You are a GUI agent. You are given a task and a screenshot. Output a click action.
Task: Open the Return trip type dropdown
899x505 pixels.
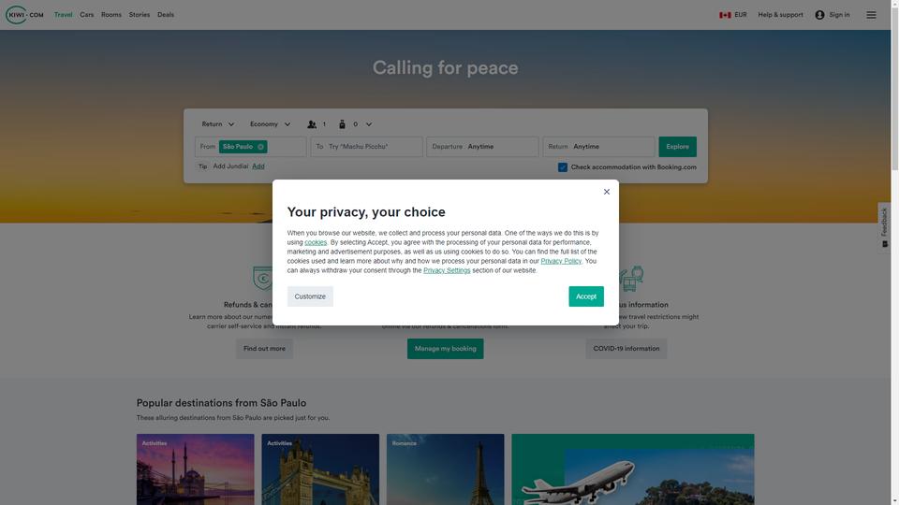(218, 124)
